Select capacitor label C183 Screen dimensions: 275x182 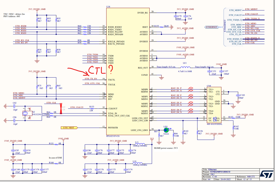pyautogui.click(x=242, y=95)
